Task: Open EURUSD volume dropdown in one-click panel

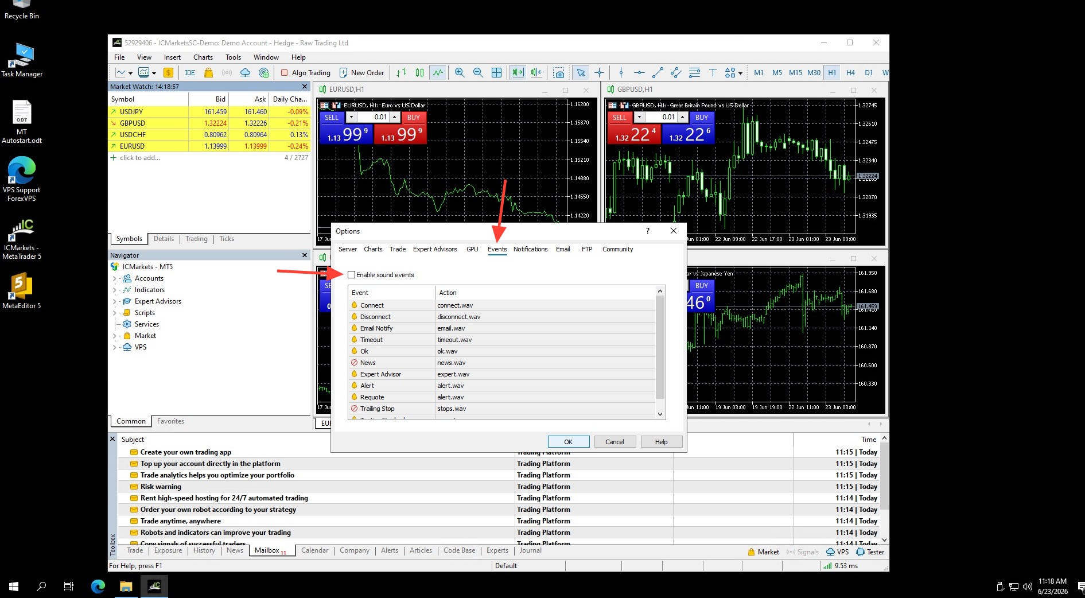Action: [x=351, y=117]
